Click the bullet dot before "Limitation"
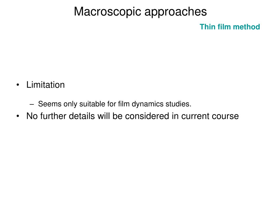Screen dimensions: 270x202 coord(18,85)
